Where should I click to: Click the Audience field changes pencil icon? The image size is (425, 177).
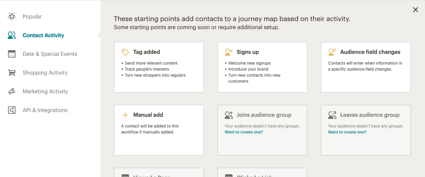pyautogui.click(x=332, y=52)
